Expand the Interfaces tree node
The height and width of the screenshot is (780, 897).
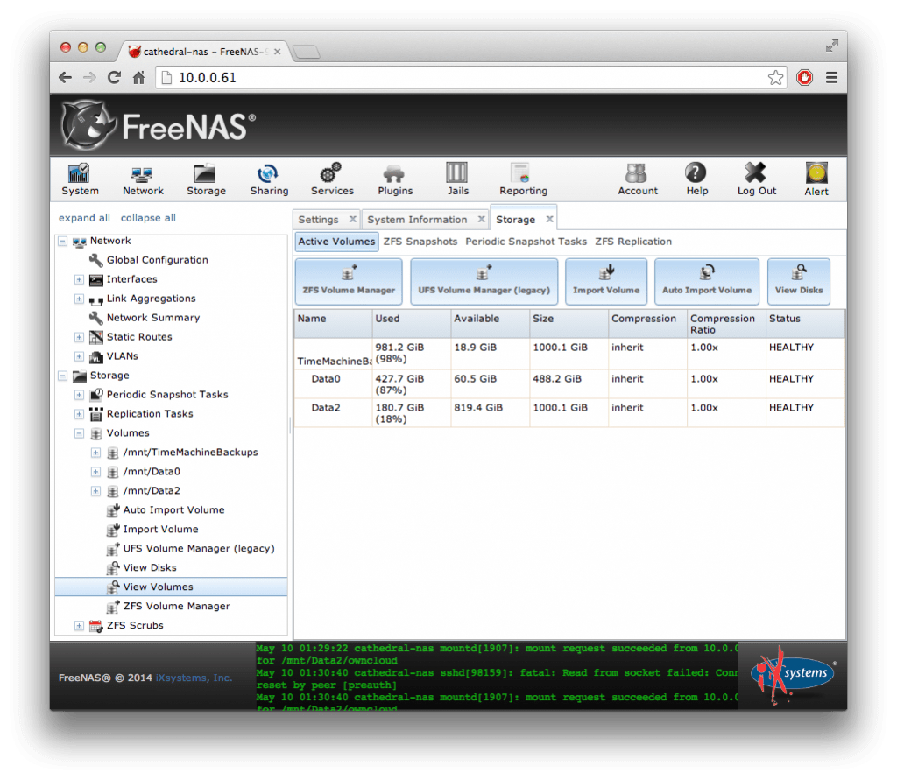coord(79,279)
